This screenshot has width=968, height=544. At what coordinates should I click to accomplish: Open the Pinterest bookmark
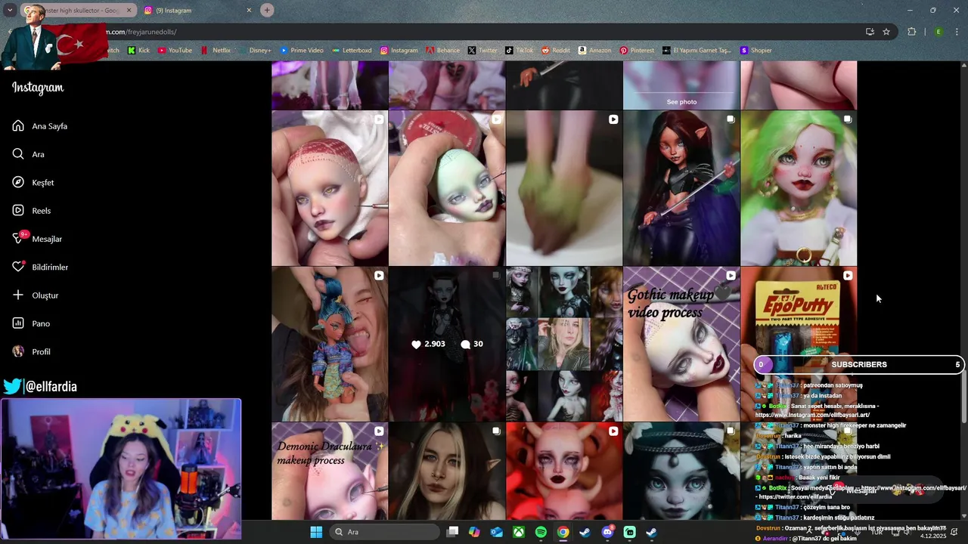(x=637, y=51)
